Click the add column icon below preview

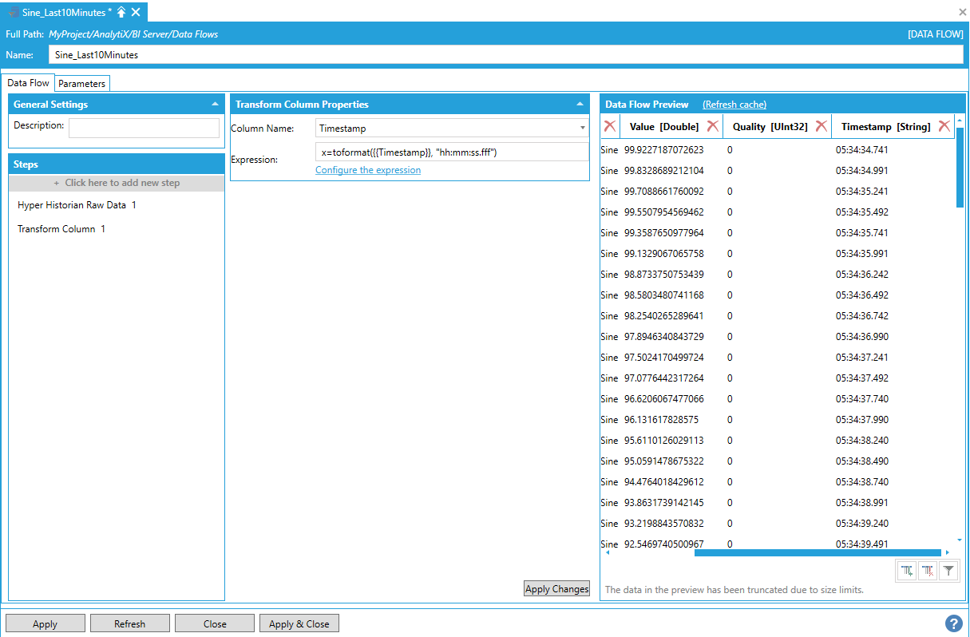click(907, 571)
